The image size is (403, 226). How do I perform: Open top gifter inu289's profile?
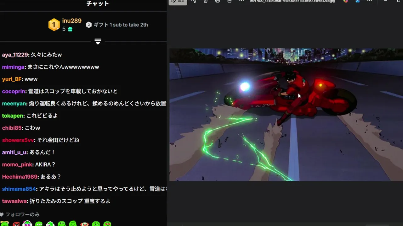click(72, 21)
